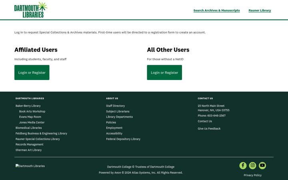Click 'For those without a NetID' text
The width and height of the screenshot is (288, 180).
pos(165,59)
